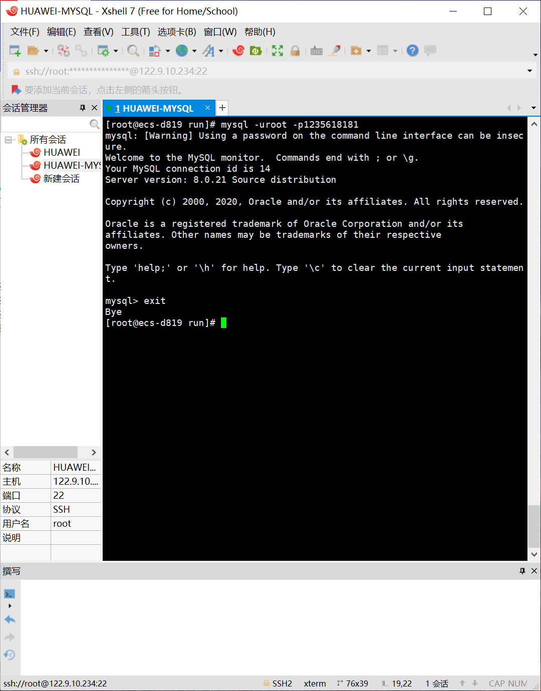Click the compose send-target terminal icon

click(x=10, y=594)
